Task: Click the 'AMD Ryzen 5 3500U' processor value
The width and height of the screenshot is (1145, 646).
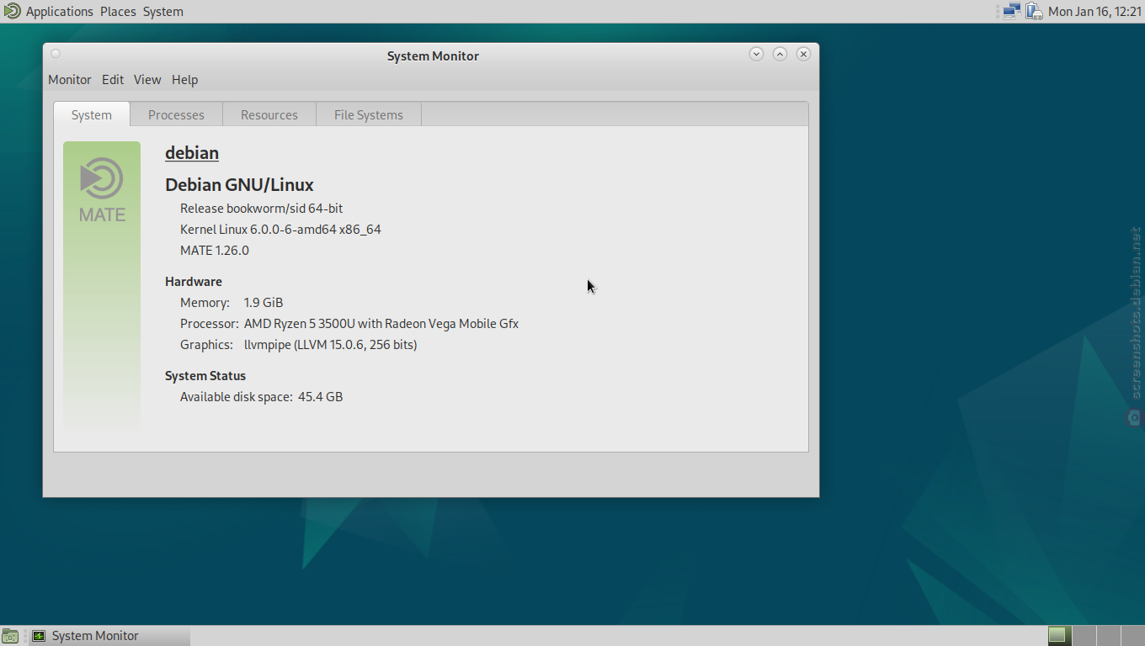Action: [x=381, y=324]
